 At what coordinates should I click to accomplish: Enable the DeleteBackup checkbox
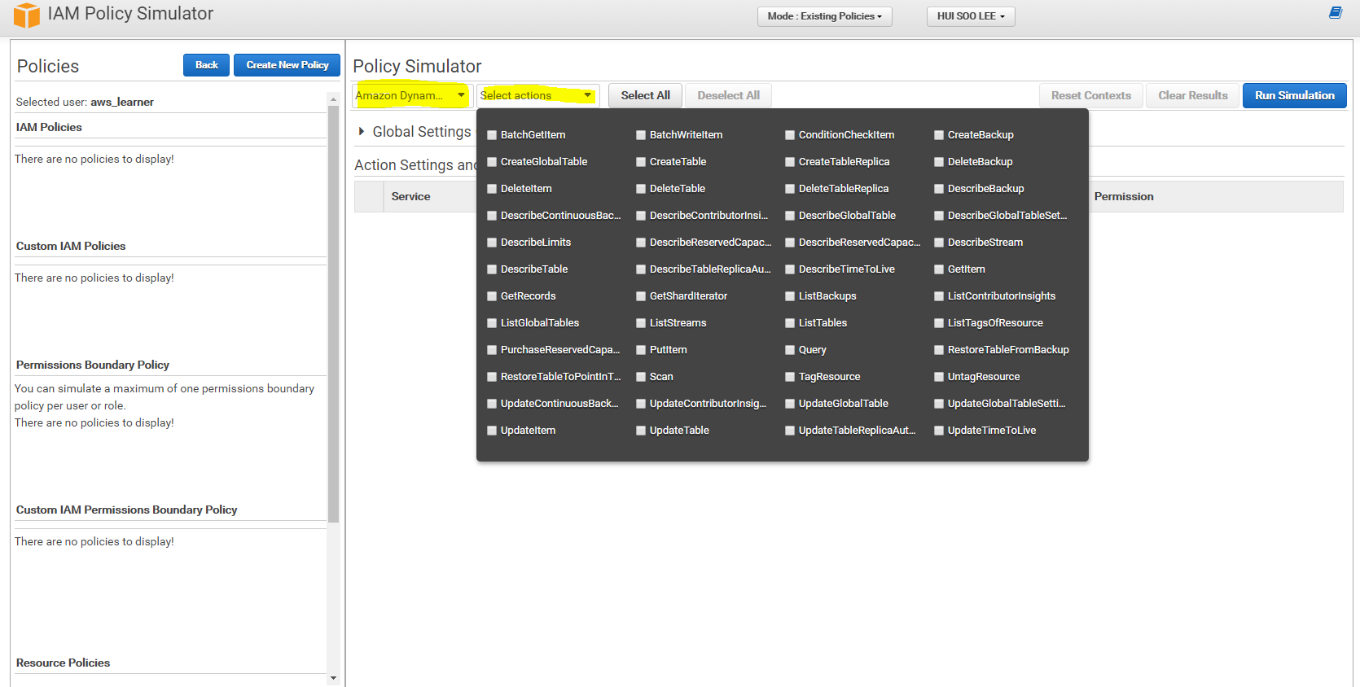(x=939, y=162)
